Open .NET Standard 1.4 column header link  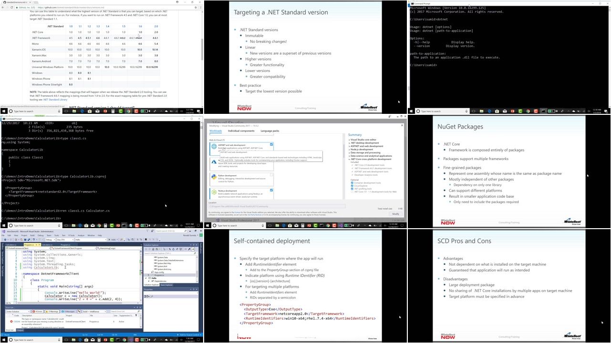[x=107, y=26]
